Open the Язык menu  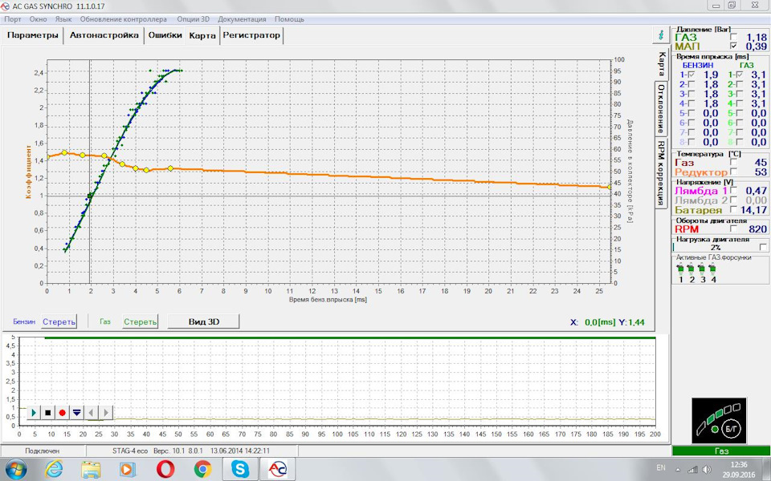(x=63, y=19)
